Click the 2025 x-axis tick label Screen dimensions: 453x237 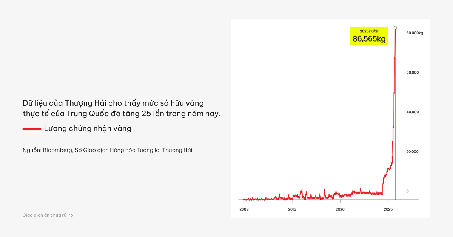[x=388, y=209]
